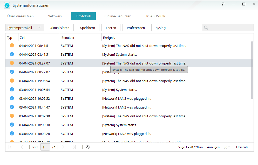
Task: Click the Seite page number field
Action: 45,147
